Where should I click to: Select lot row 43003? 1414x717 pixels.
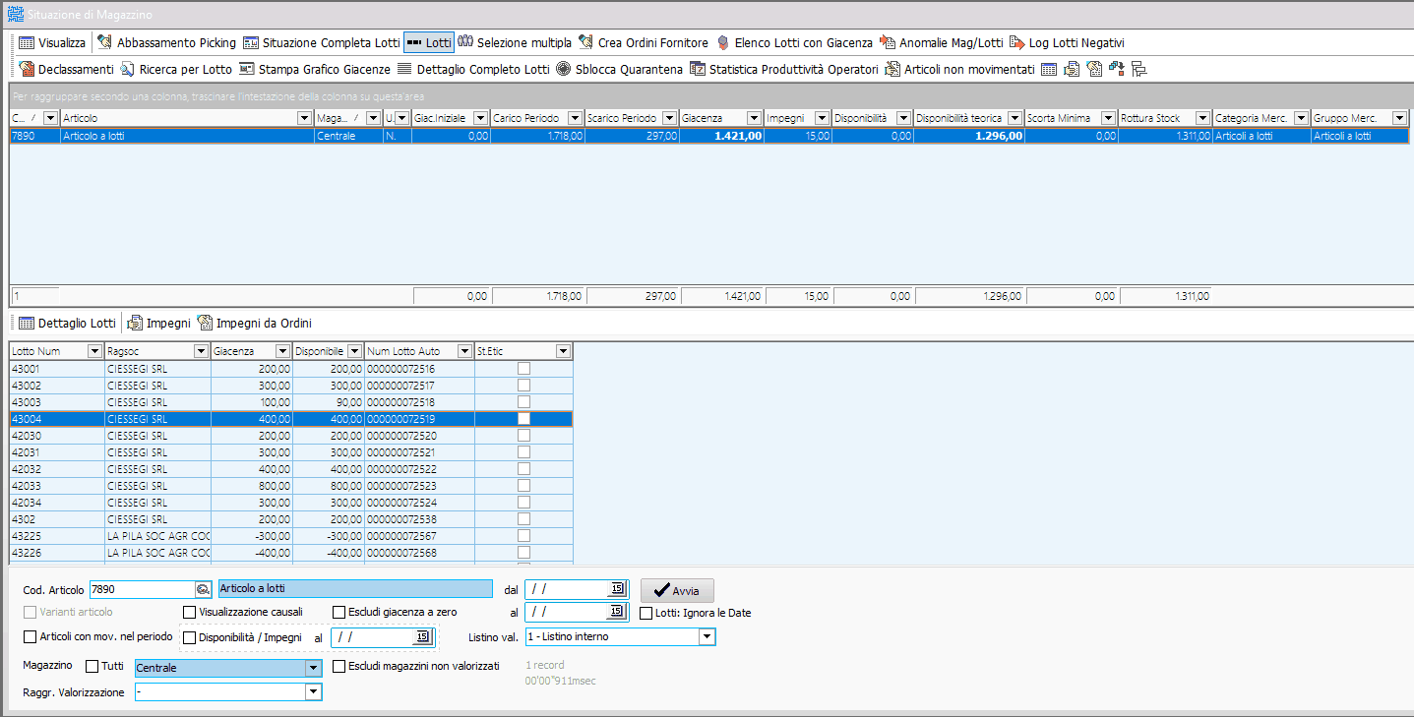coord(291,402)
